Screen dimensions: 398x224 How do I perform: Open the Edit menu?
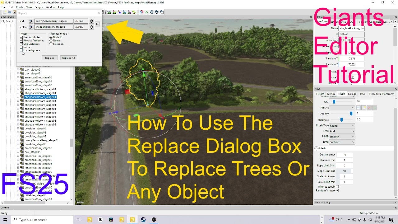(11, 7)
